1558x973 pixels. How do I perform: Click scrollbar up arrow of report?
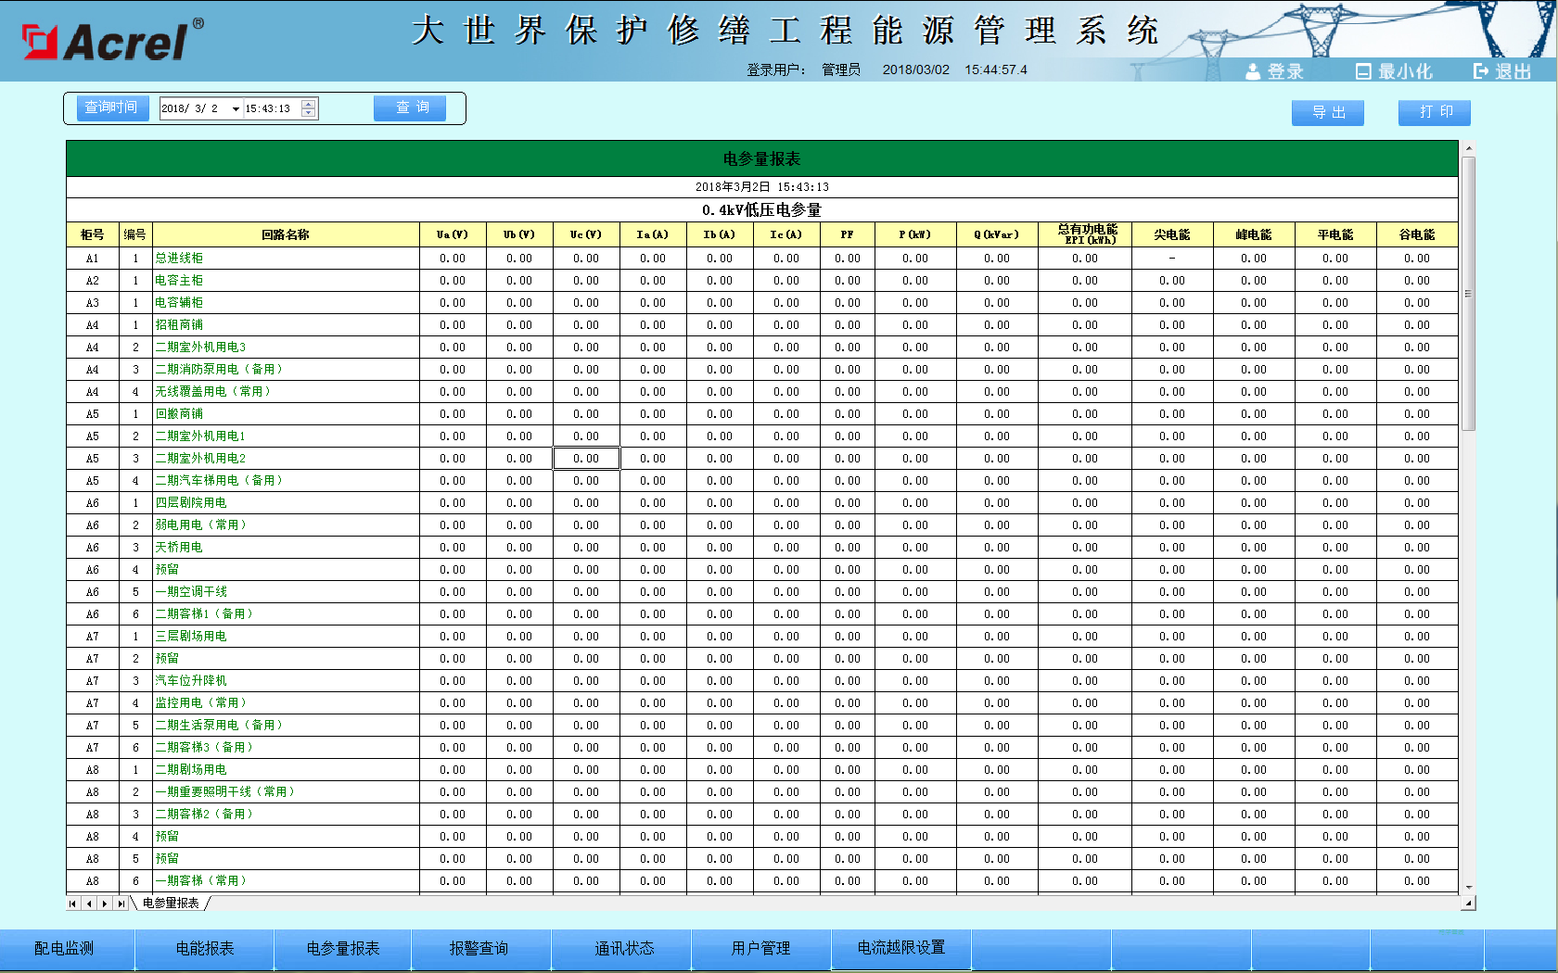tap(1468, 148)
